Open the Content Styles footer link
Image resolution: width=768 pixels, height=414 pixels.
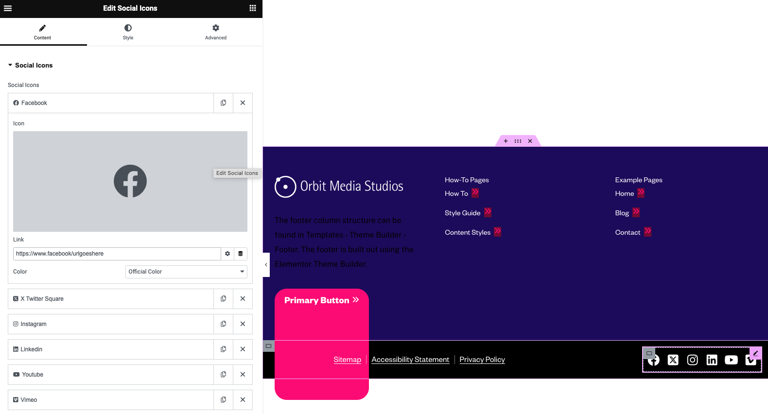473,232
